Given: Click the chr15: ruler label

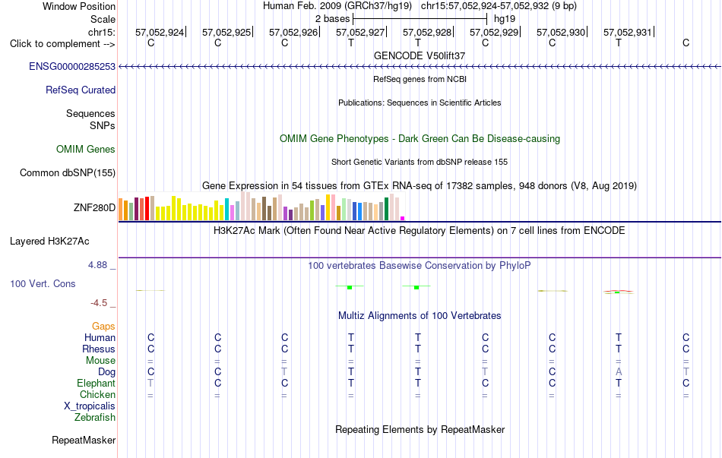Looking at the screenshot, I should 102,32.
